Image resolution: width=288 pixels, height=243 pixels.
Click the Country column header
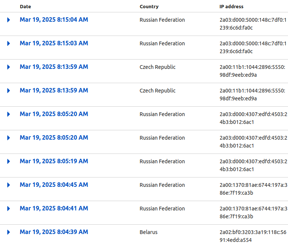point(149,6)
